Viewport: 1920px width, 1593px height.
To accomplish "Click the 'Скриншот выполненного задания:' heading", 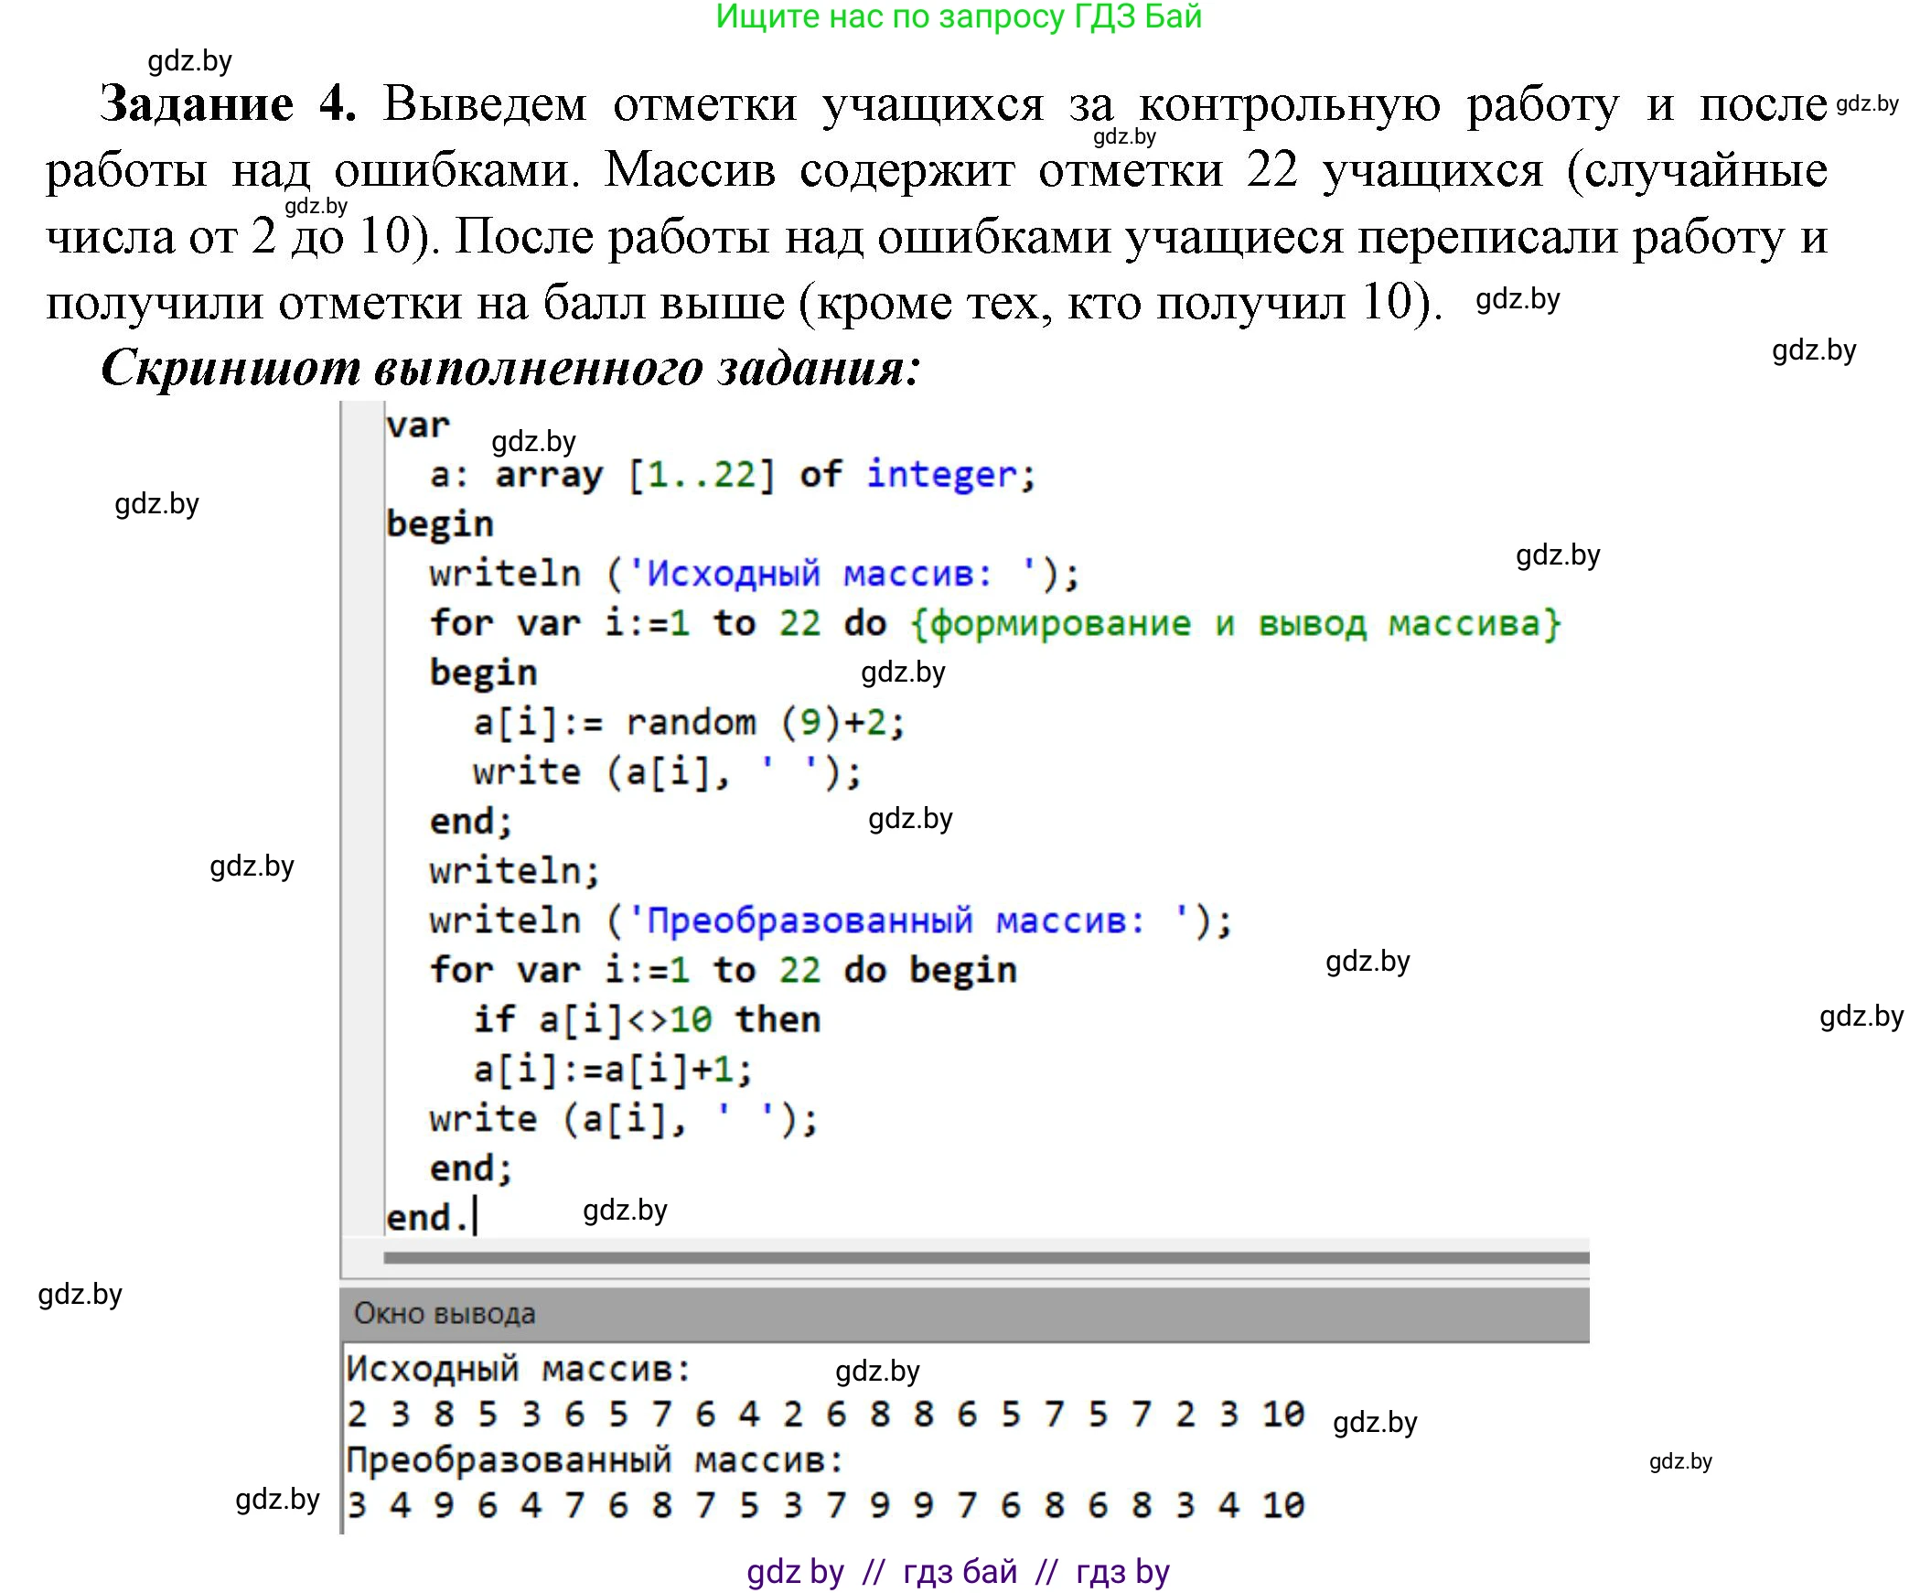I will [509, 367].
